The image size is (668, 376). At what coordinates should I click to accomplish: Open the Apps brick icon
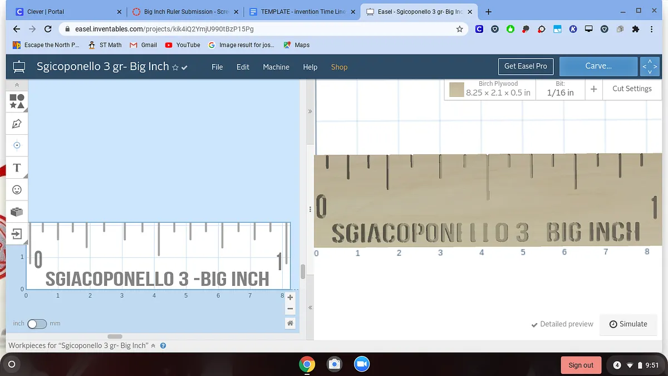(17, 212)
